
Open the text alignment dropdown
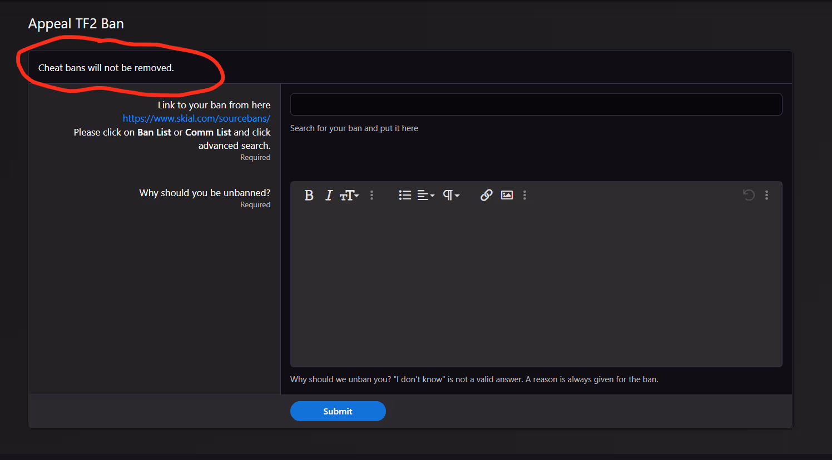(426, 195)
